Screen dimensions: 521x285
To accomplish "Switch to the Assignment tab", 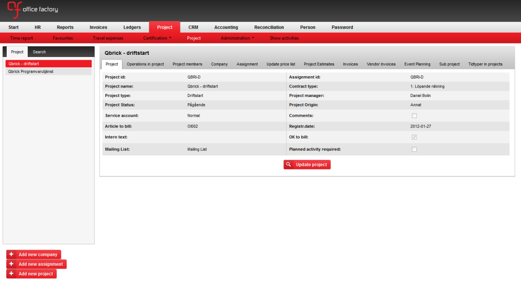I will pyautogui.click(x=247, y=64).
